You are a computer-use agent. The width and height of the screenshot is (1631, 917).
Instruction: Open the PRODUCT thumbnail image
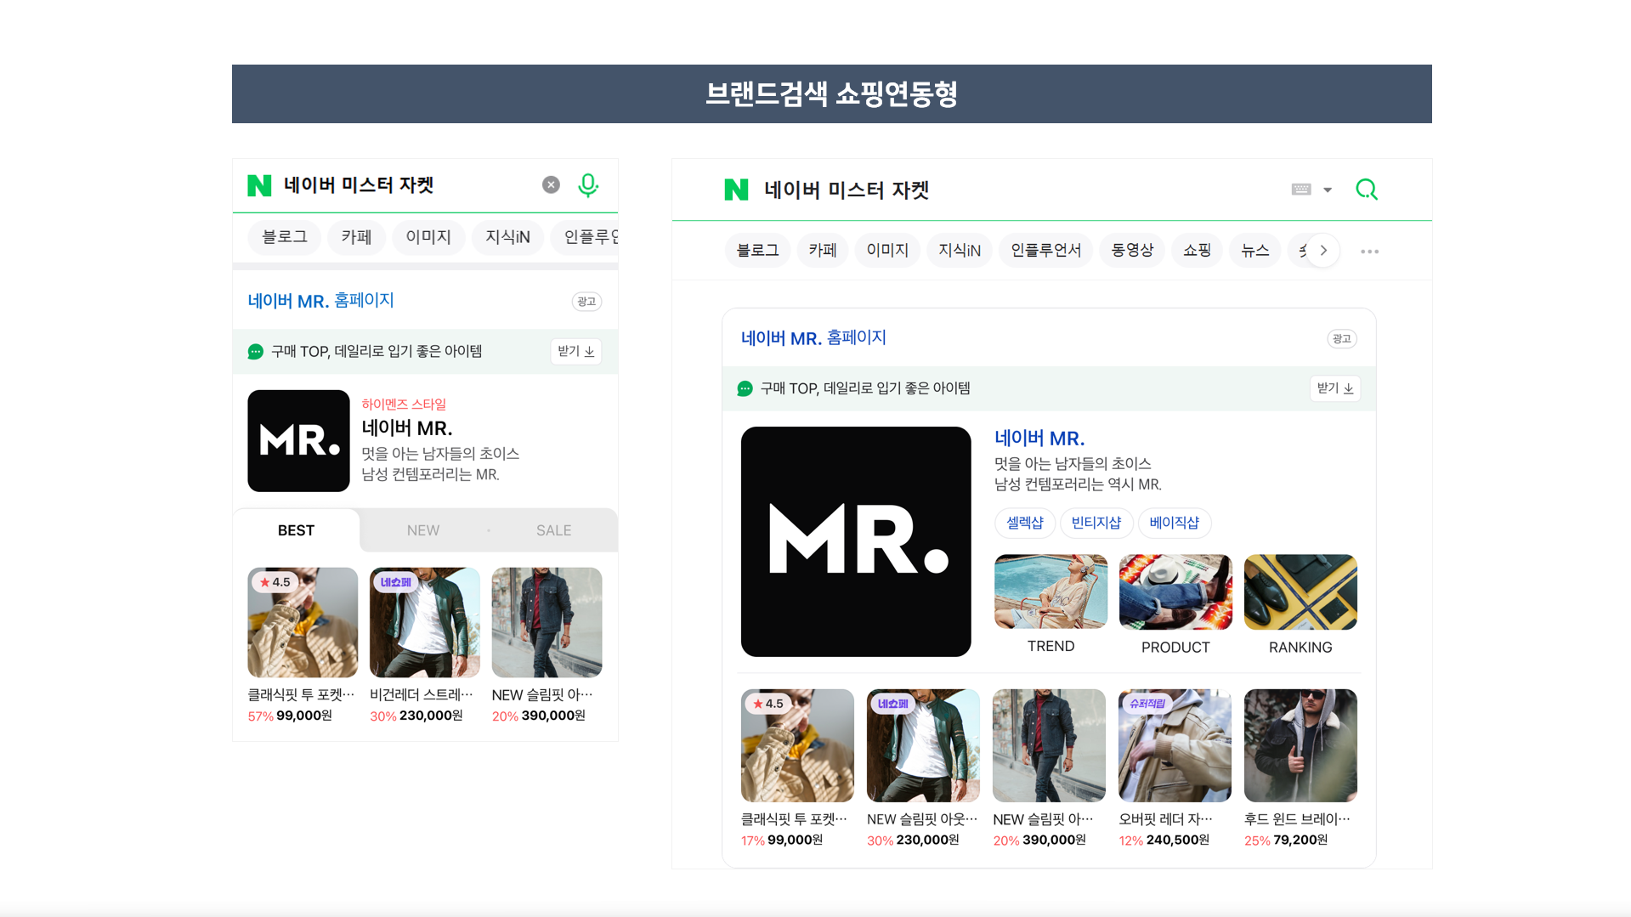tap(1175, 592)
